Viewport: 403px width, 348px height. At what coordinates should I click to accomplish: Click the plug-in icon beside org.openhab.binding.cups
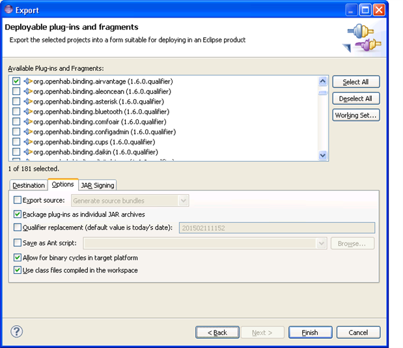point(28,141)
